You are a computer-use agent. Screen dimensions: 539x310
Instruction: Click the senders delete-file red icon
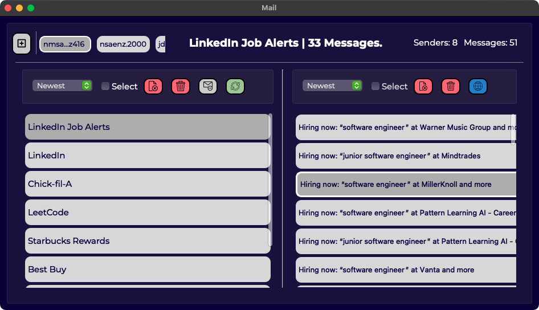[153, 86]
